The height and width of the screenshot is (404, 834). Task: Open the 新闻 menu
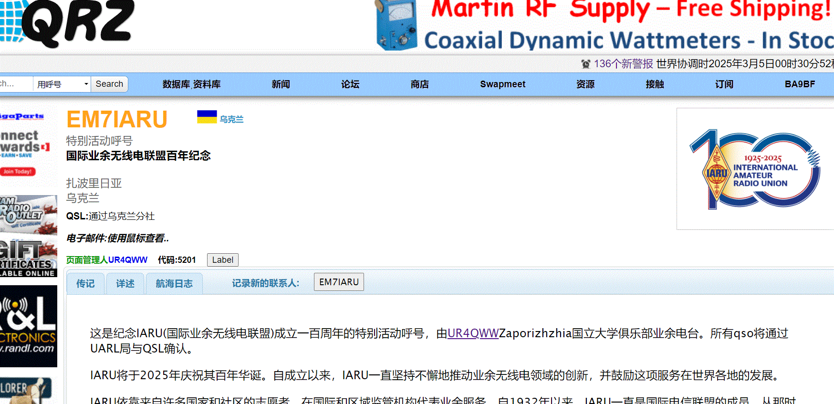tap(281, 84)
